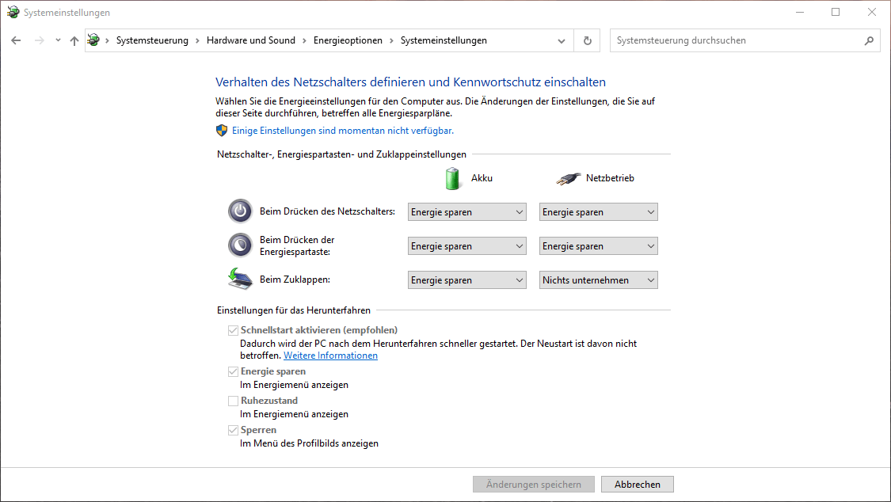Click the shield icon for unavailable settings

(x=222, y=131)
